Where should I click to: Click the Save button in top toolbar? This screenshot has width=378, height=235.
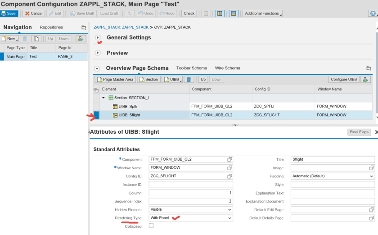coord(9,14)
